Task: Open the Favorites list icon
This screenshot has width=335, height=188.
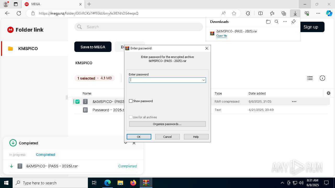Action: [x=272, y=13]
